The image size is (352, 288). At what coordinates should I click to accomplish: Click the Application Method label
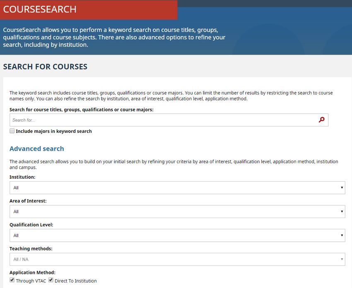(32, 273)
